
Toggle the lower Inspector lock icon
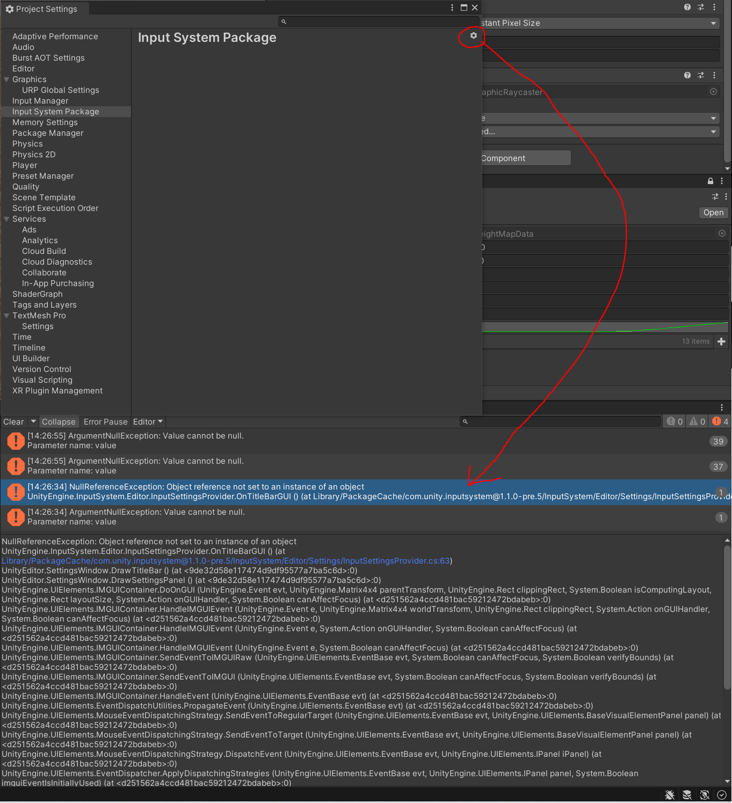(x=711, y=181)
